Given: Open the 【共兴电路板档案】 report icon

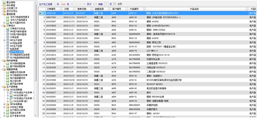Looking at the screenshot, I should (x=8, y=17).
